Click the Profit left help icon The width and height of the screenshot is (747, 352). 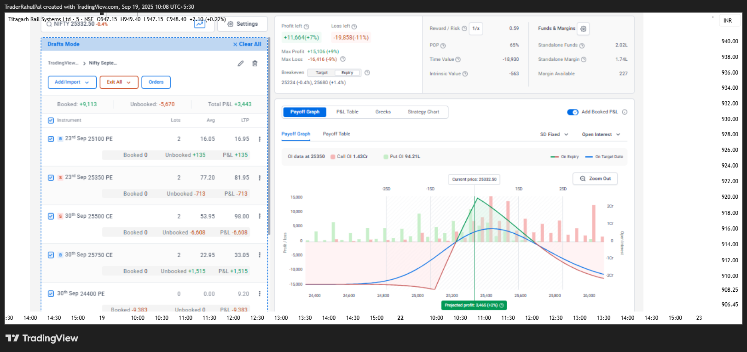[307, 27]
